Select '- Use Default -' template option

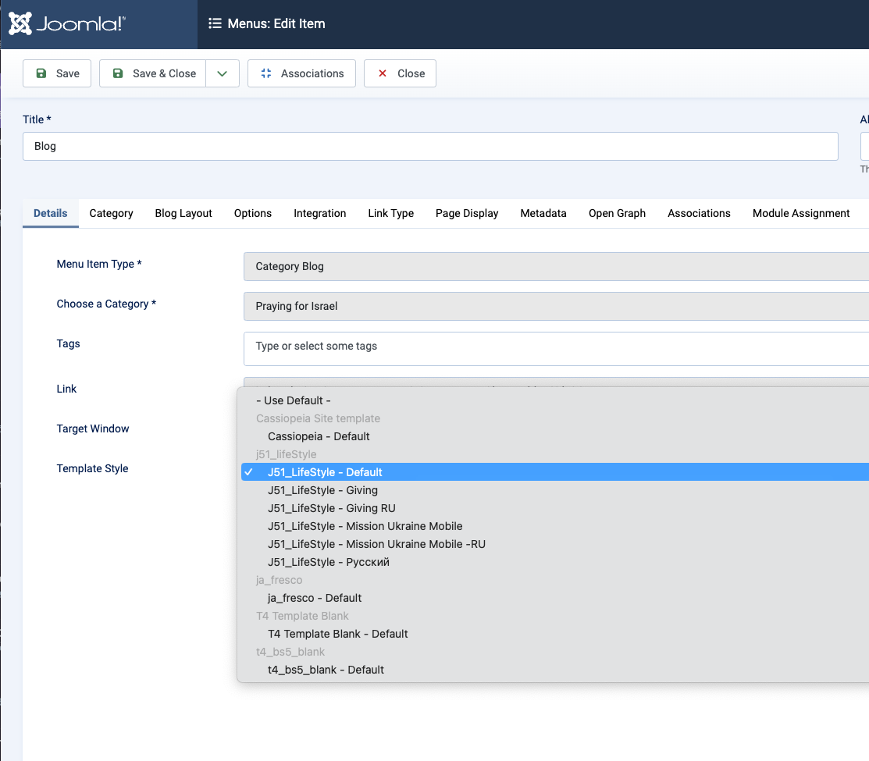[x=294, y=400]
